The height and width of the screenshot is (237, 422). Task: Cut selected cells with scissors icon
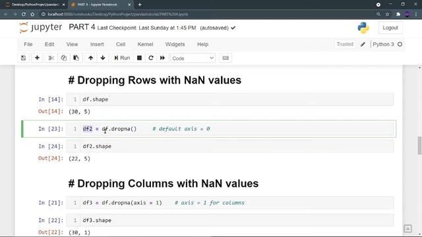(51, 58)
